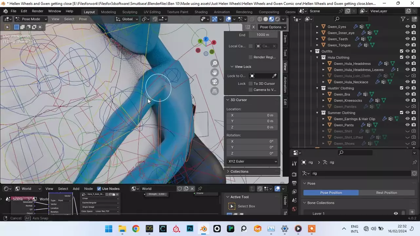Screen dimensions: 420x236
Task: Open the Render menu
Action: [37, 11]
